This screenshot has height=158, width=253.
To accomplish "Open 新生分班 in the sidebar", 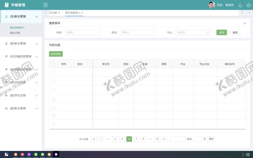I will pyautogui.click(x=15, y=33).
